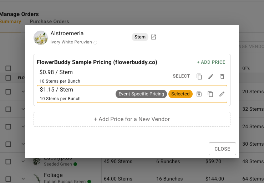Click the Alstroemeria flower thumbnail
Screen dimensions: 264x183
click(41, 38)
